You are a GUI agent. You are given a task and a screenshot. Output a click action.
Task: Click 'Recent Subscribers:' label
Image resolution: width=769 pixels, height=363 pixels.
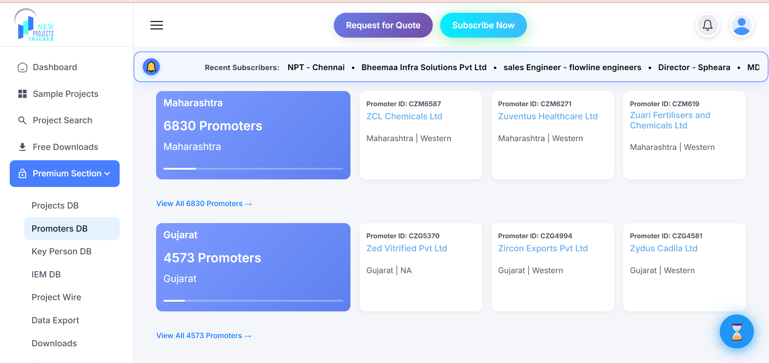(x=242, y=67)
